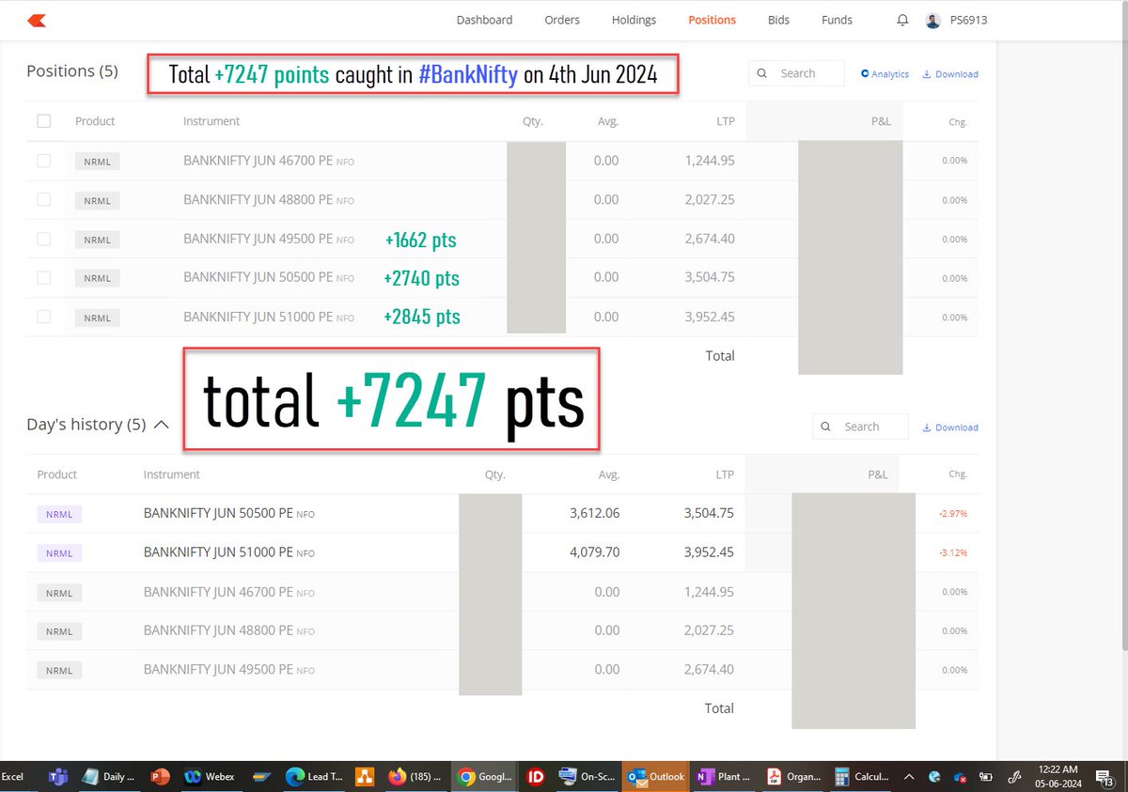Sort positions by LTP column header
This screenshot has height=792, width=1128.
(724, 121)
